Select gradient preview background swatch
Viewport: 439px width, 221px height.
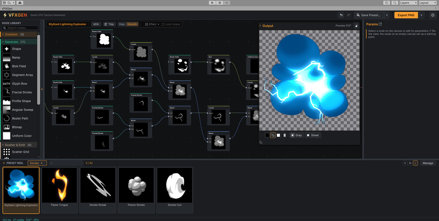pyautogui.click(x=284, y=135)
